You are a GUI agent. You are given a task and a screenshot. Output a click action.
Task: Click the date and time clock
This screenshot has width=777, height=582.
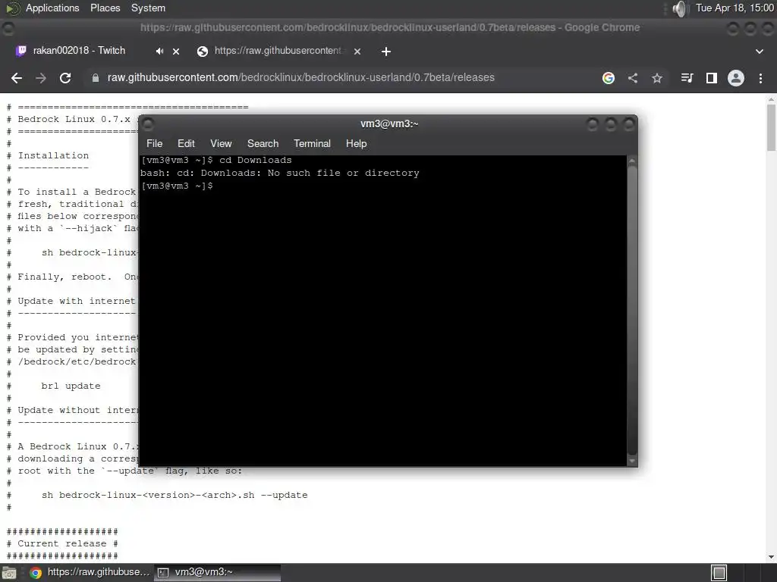pos(735,8)
